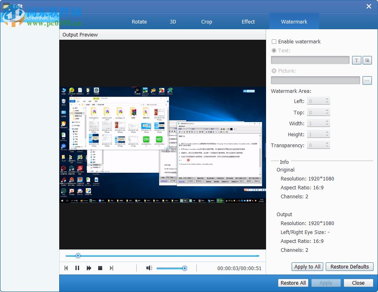Click the Apply to All button
Image resolution: width=378 pixels, height=292 pixels.
coord(307,266)
